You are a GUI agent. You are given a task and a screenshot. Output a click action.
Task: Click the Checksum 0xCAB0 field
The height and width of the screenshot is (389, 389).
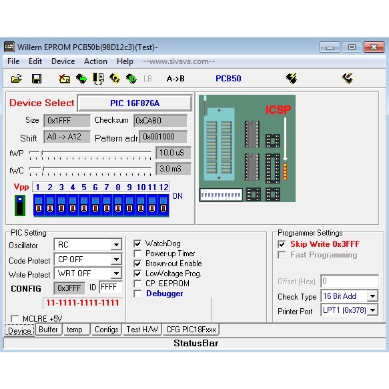(x=160, y=121)
